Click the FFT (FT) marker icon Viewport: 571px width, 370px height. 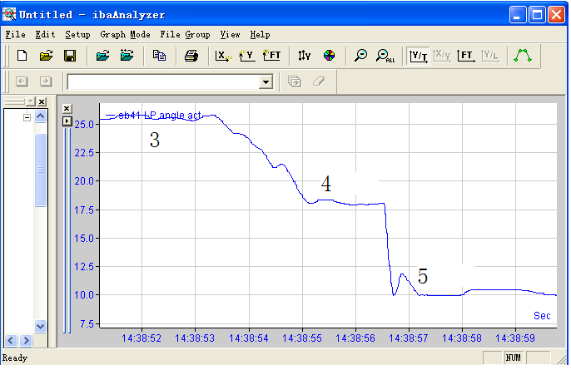tap(271, 56)
